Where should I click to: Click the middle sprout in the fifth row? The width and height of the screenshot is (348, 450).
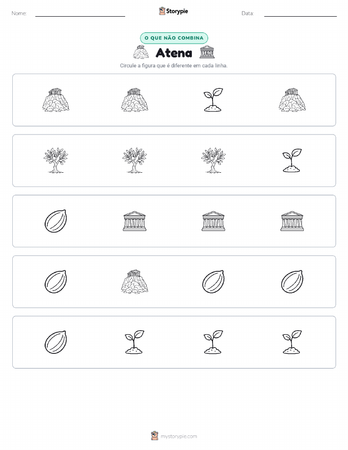pyautogui.click(x=213, y=342)
